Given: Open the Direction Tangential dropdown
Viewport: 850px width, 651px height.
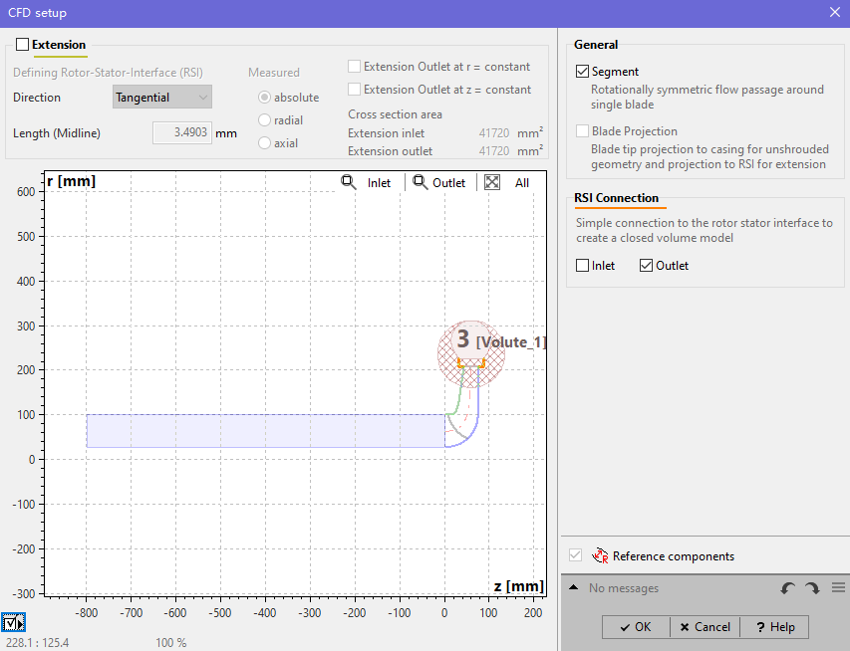Looking at the screenshot, I should pos(162,98).
